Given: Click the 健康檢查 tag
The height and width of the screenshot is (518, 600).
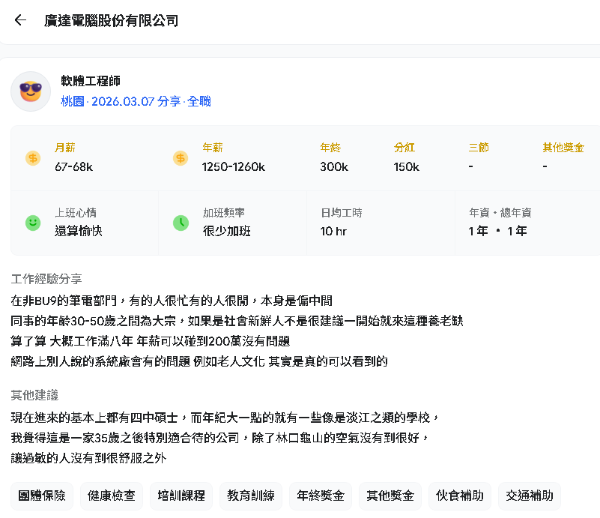Looking at the screenshot, I should [112, 496].
